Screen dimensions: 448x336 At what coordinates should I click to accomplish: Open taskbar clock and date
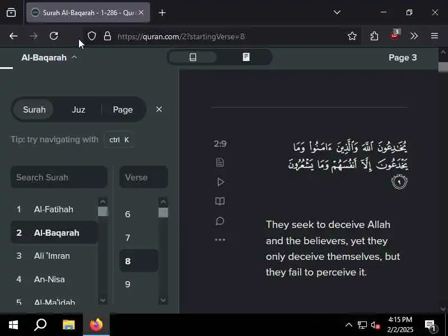[x=400, y=325]
